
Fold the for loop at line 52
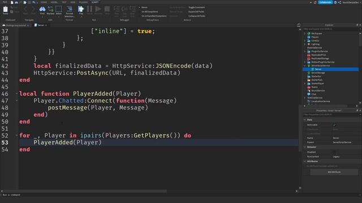[x=16, y=135]
